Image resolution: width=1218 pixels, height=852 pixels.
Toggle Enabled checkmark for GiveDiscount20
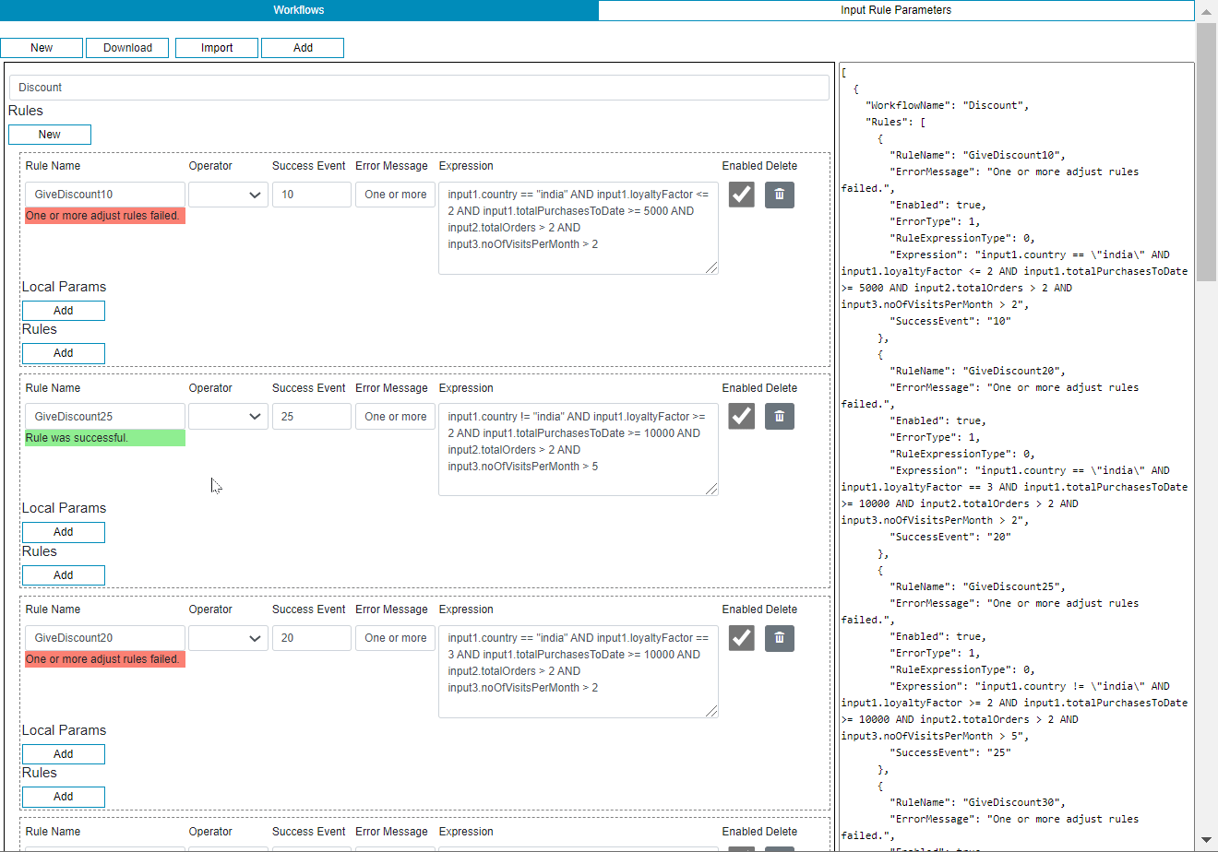(742, 638)
